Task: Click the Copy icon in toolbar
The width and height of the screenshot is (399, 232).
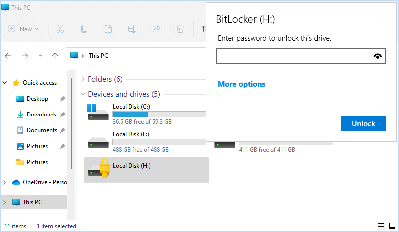Action: point(84,29)
